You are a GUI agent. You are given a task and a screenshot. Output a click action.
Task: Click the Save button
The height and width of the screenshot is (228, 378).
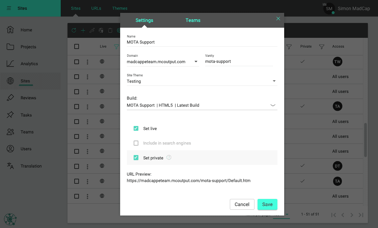pos(267,204)
